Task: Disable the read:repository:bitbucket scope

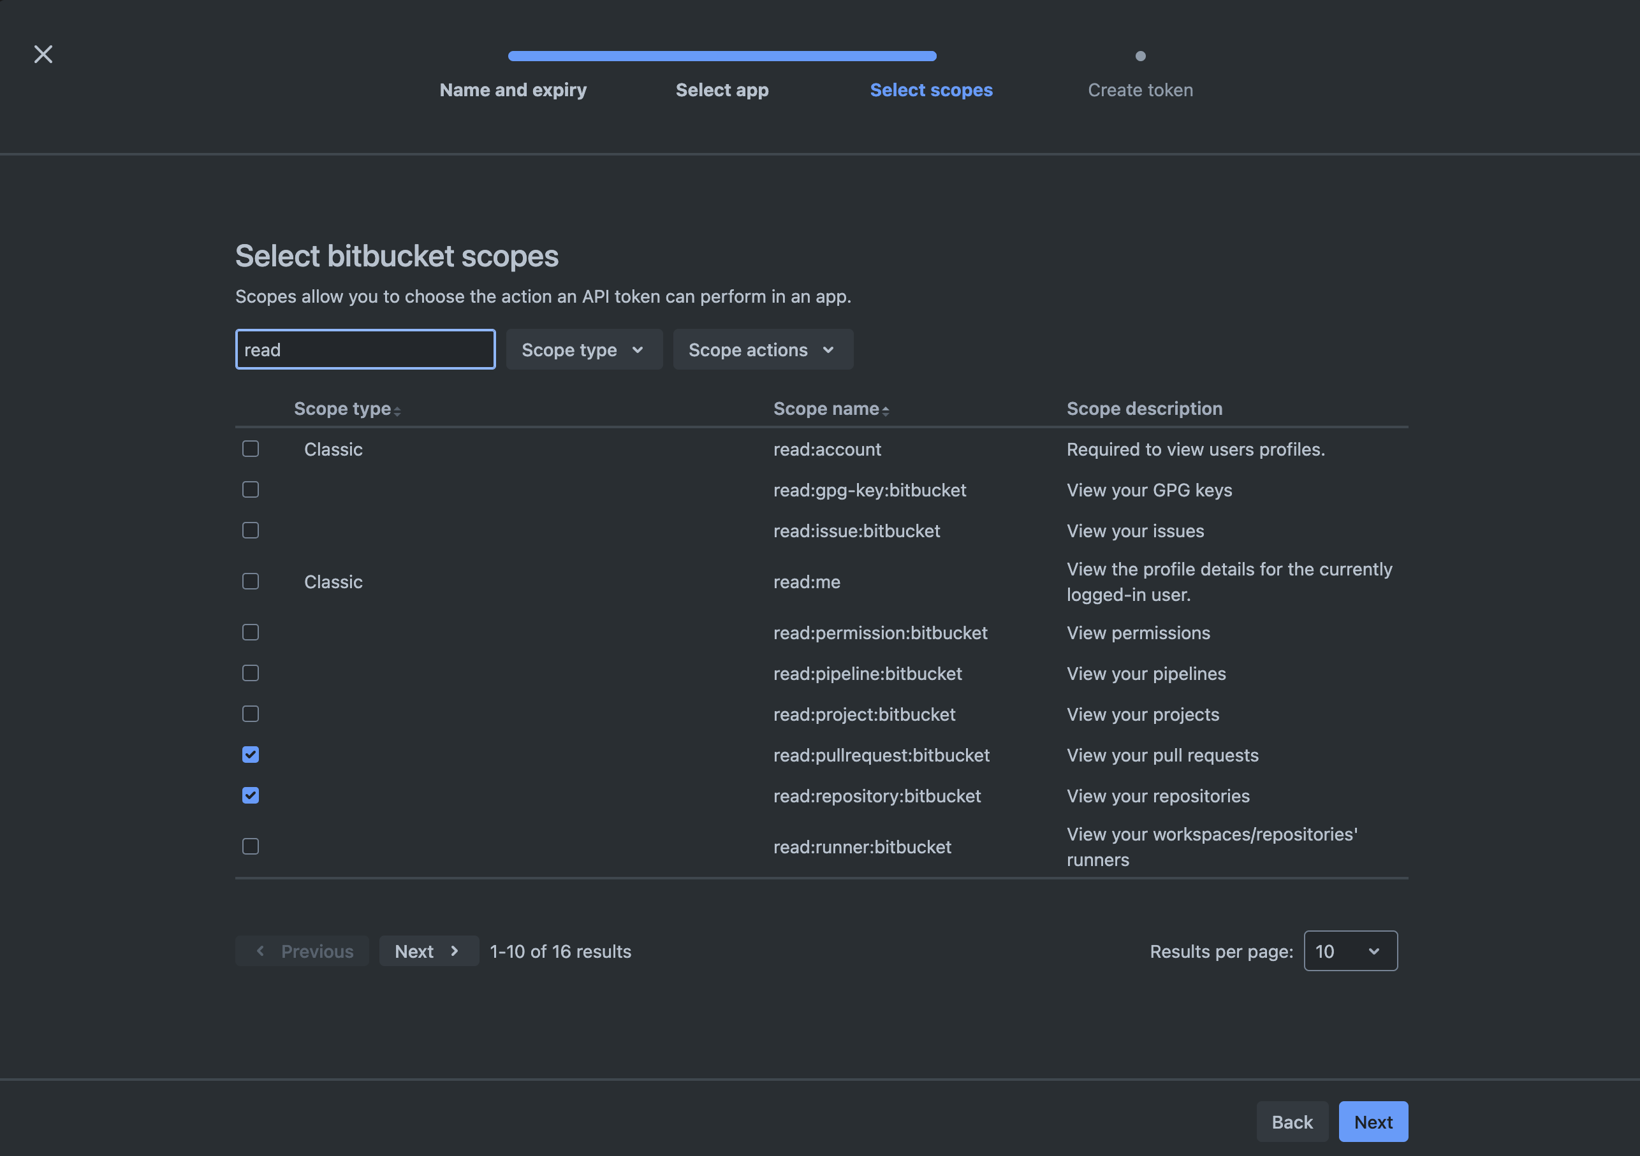Action: point(251,795)
